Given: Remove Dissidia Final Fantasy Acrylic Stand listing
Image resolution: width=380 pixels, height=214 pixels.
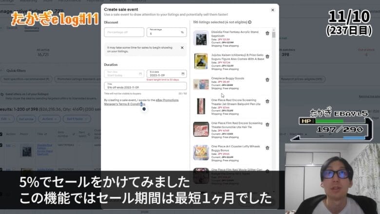Looking at the screenshot, I should (x=267, y=33).
